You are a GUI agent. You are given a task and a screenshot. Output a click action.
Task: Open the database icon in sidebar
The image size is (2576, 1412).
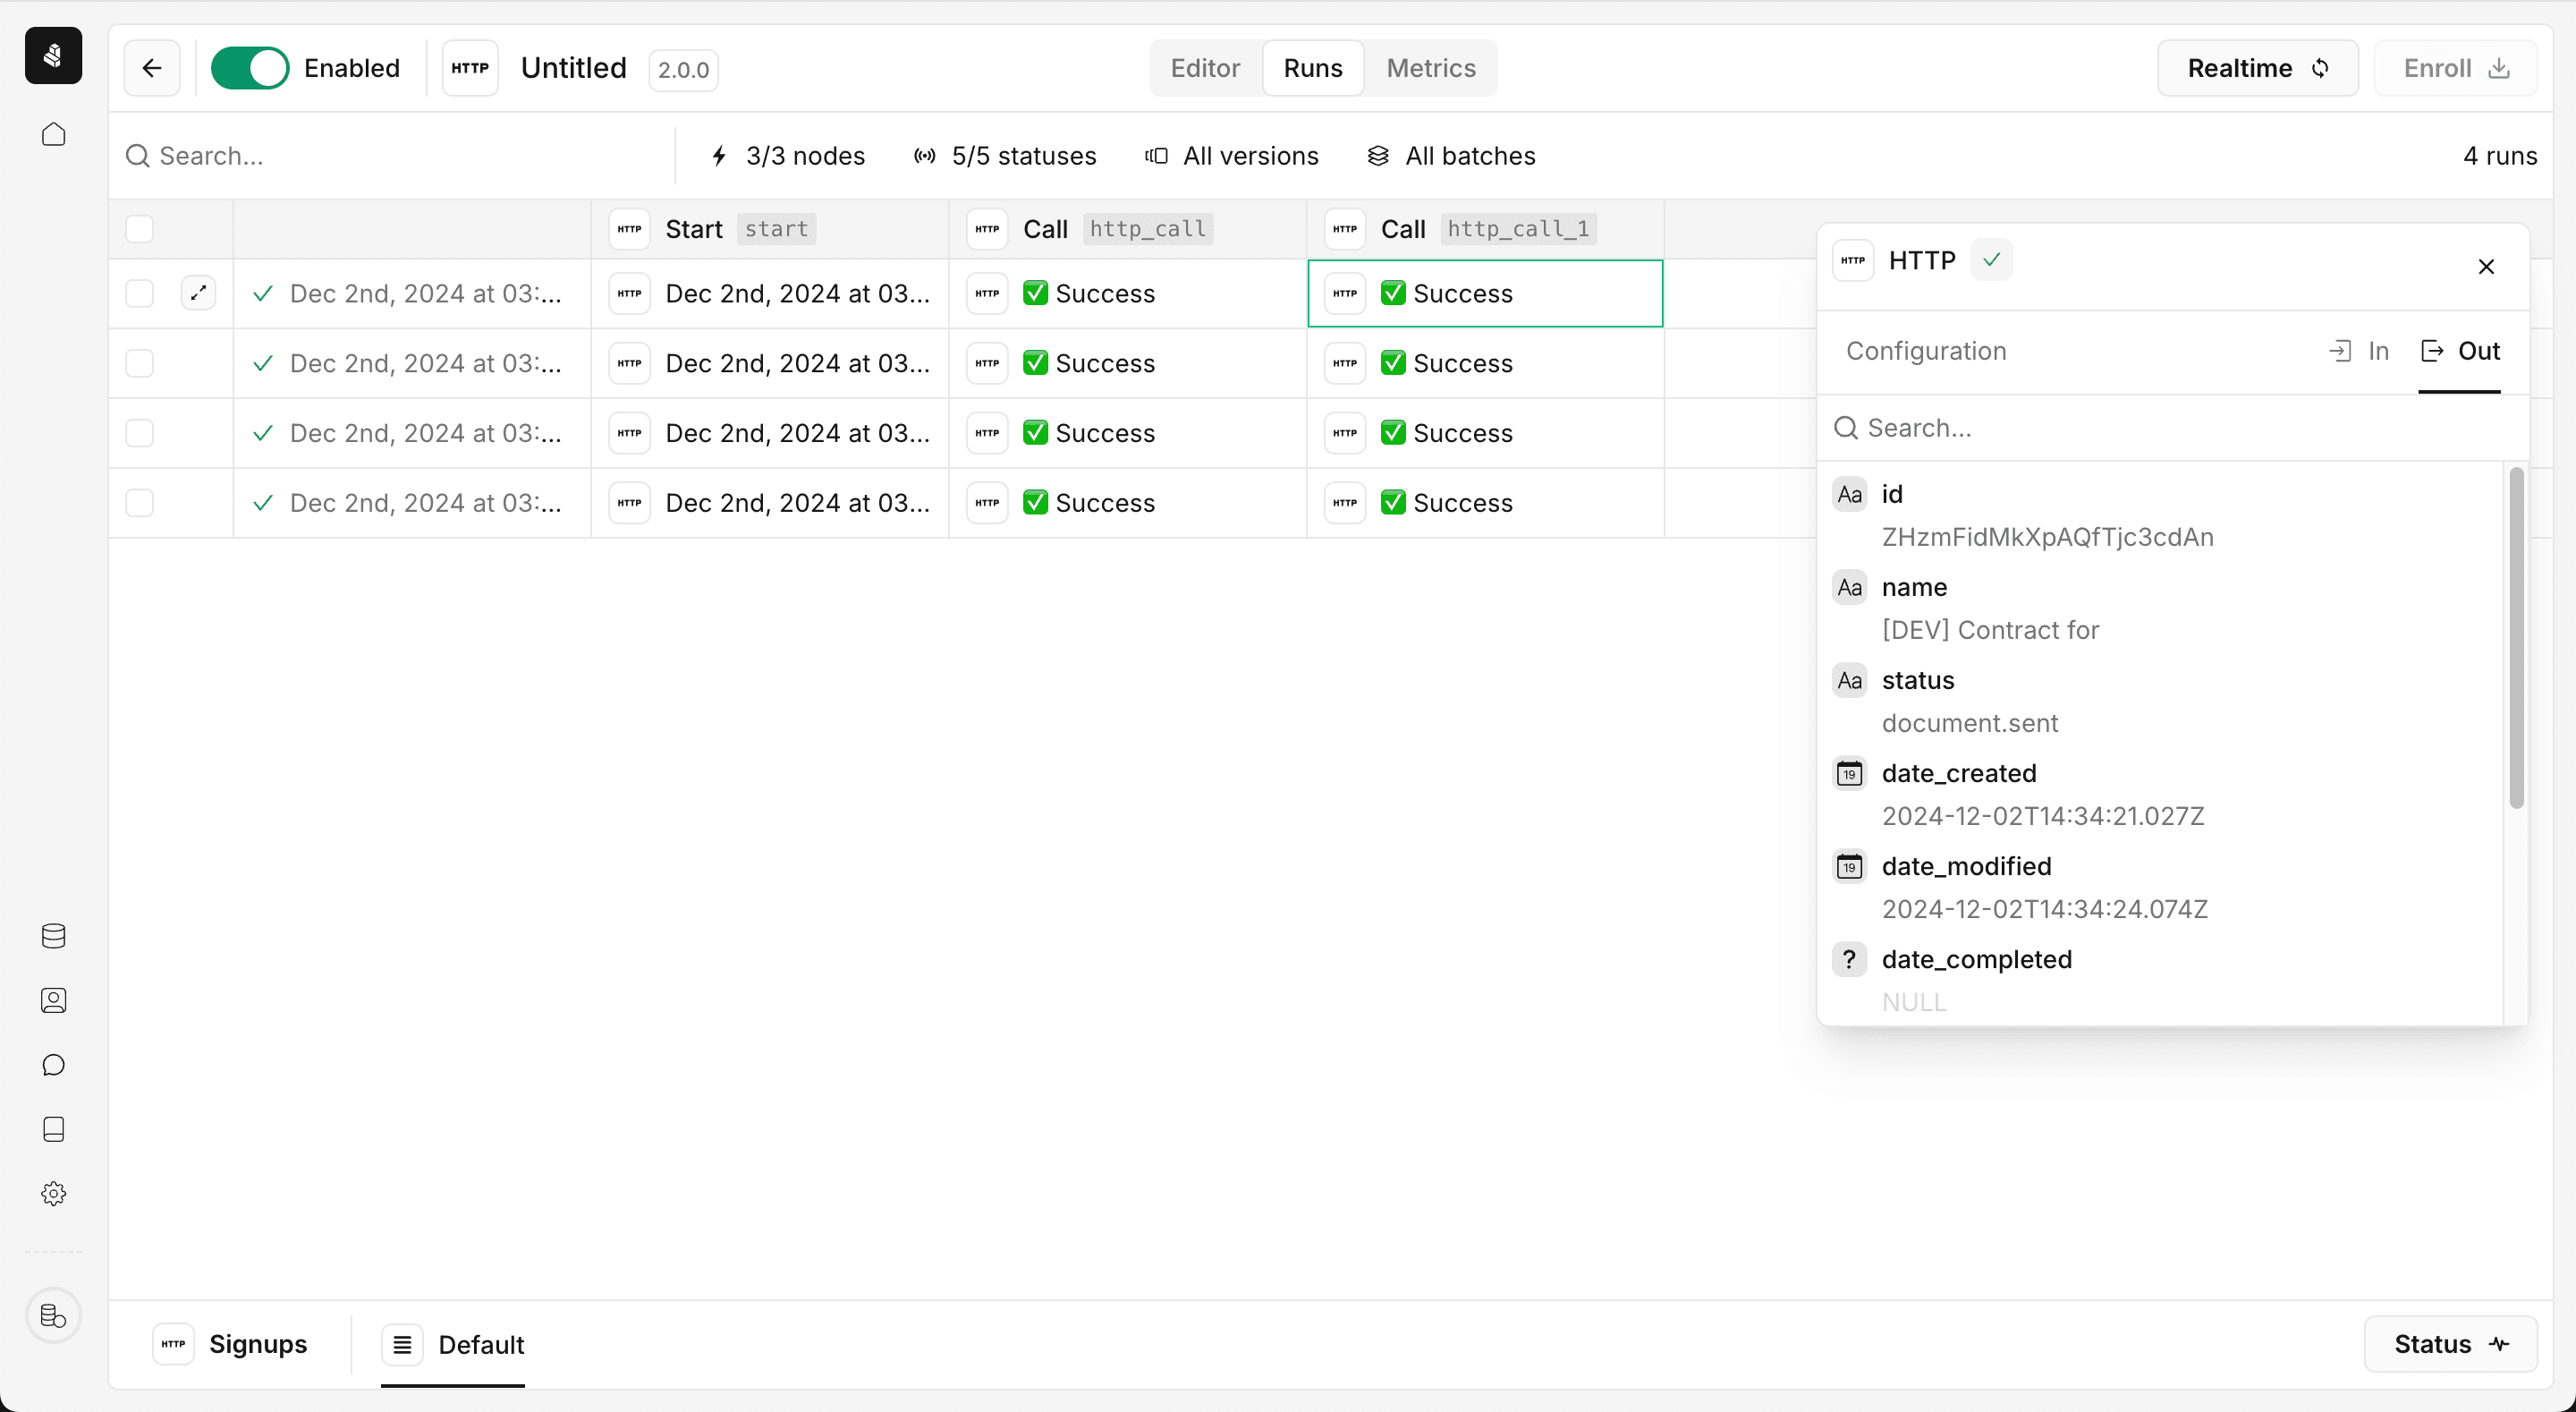[x=53, y=936]
